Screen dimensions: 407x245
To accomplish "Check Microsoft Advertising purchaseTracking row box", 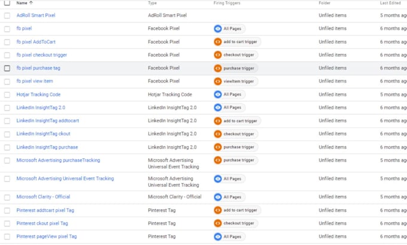I will point(7,161).
